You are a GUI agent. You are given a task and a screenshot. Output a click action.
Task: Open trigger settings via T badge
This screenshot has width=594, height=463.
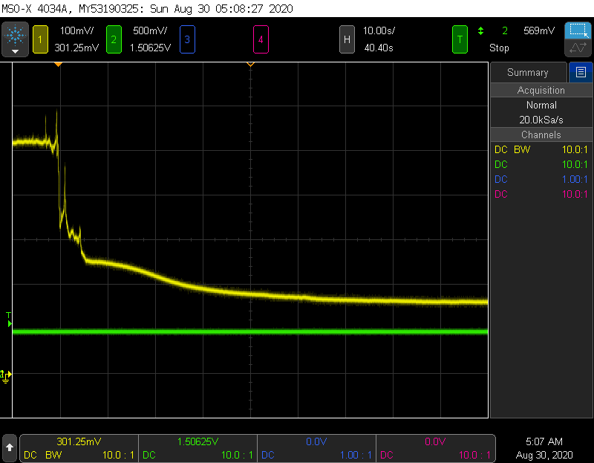460,39
